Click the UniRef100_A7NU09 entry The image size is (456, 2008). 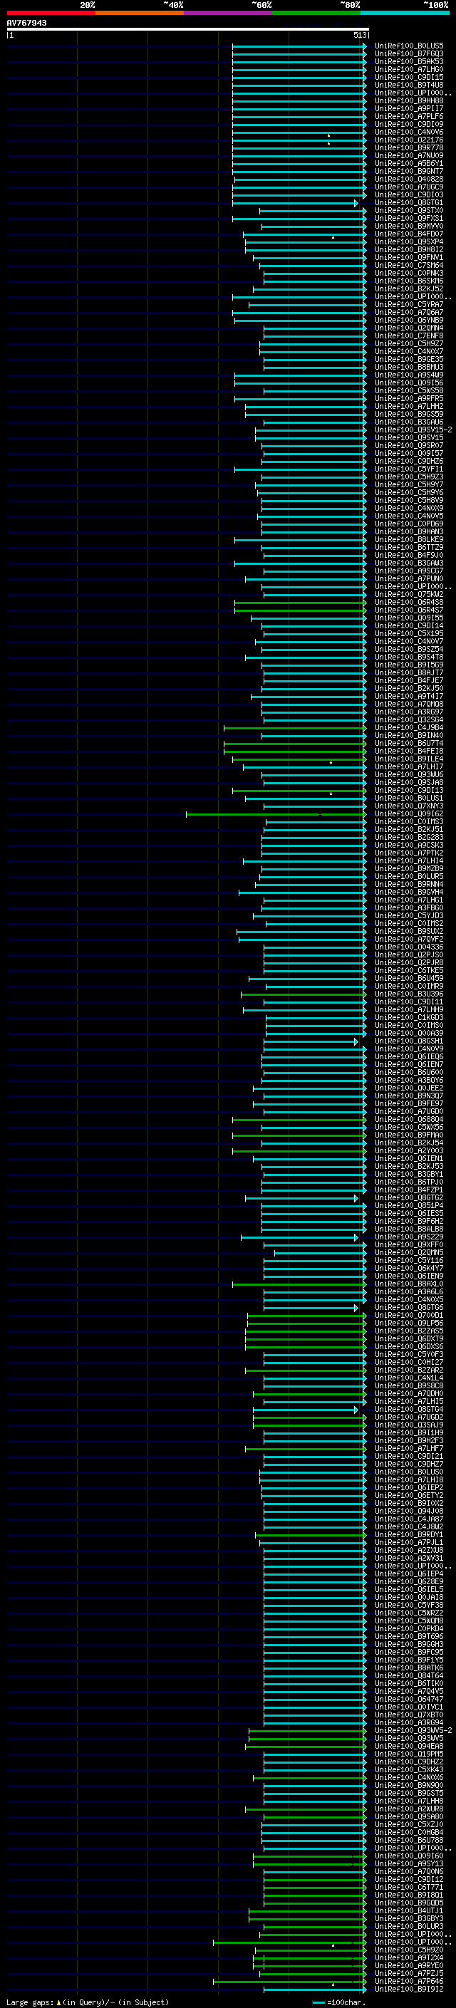pos(409,156)
